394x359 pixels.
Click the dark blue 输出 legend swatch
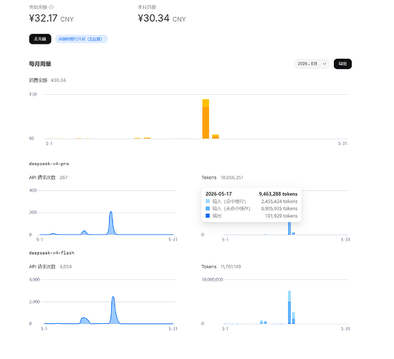pyautogui.click(x=208, y=215)
